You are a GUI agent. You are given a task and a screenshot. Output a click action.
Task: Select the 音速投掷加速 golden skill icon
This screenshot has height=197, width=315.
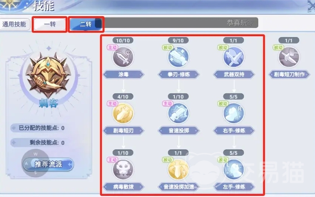coord(178,170)
